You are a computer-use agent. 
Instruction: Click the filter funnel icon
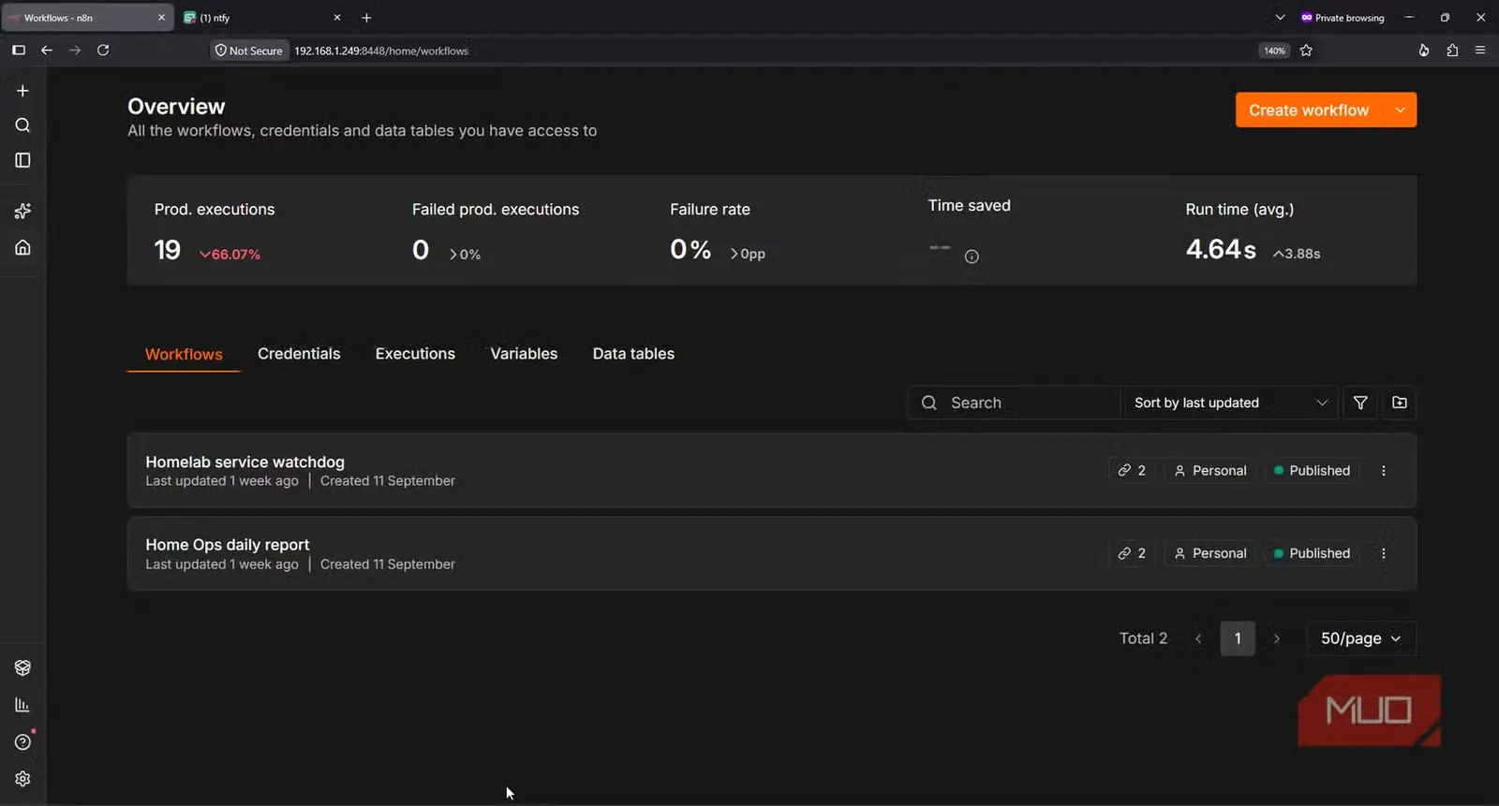[x=1360, y=403]
